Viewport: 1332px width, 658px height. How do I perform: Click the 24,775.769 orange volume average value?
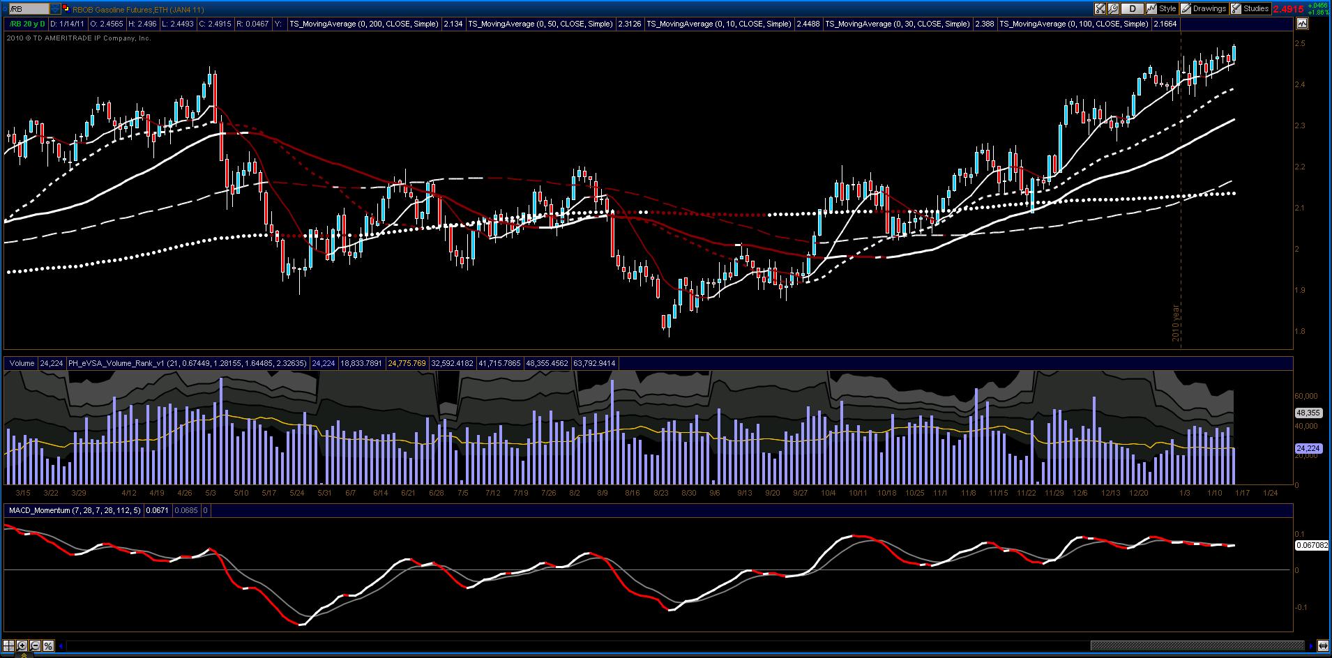407,363
